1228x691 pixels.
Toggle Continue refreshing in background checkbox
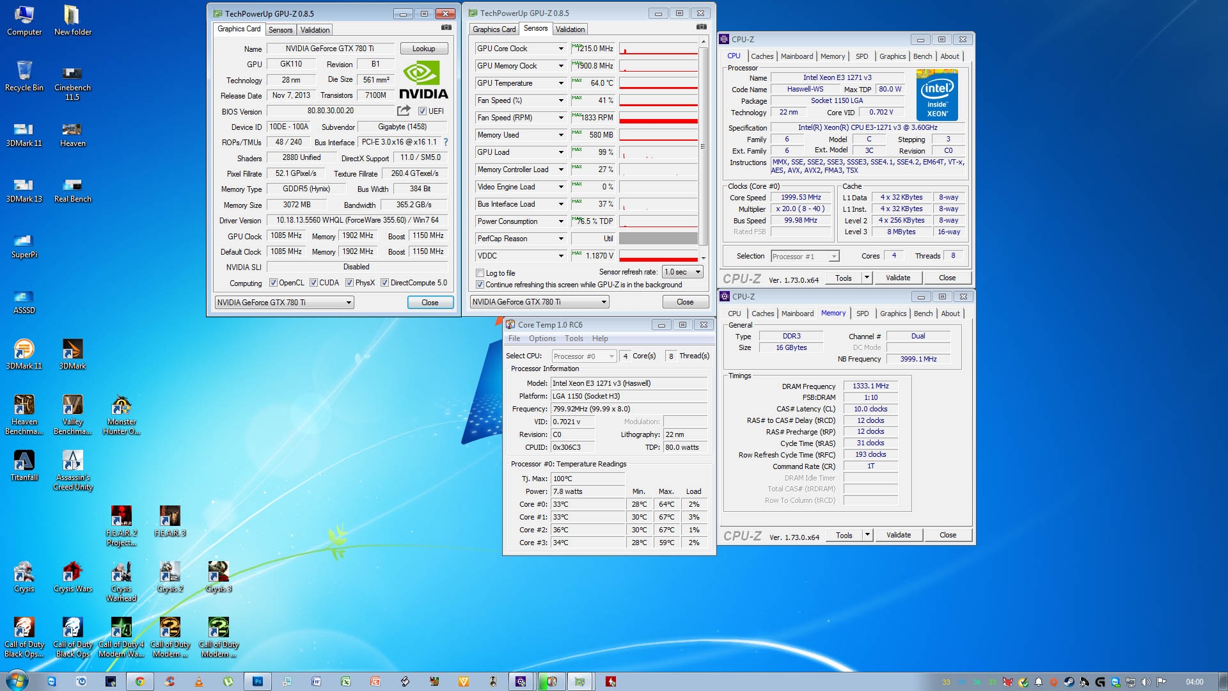[x=480, y=285]
